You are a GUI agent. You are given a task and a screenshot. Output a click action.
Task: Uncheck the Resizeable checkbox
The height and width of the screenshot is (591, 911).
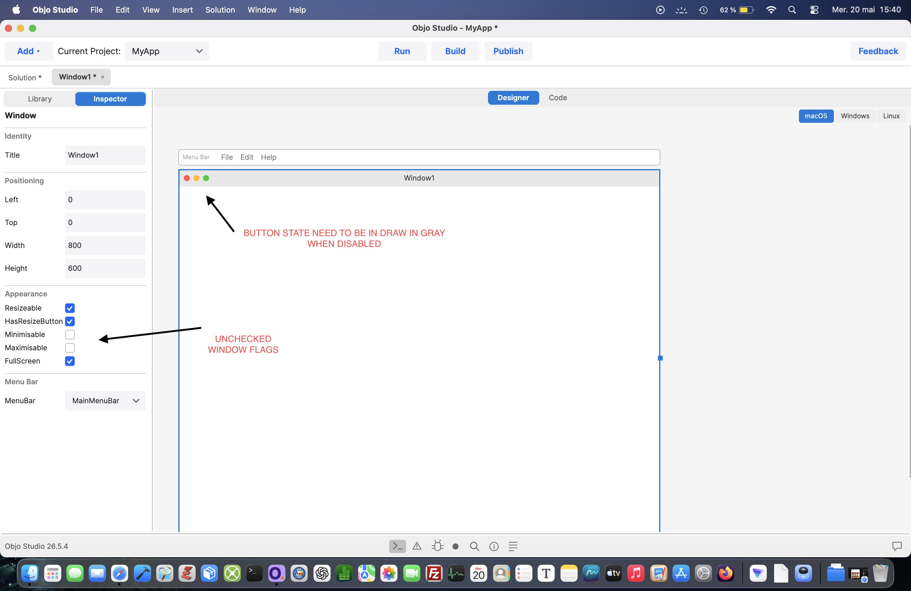tap(70, 308)
